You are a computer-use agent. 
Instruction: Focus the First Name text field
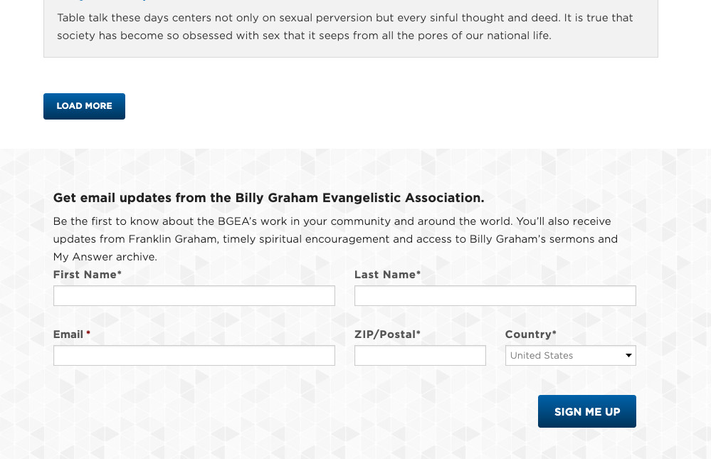[x=194, y=296]
